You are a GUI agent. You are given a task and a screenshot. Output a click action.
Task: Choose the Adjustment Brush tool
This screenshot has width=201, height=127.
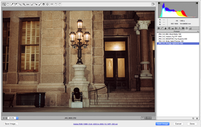40,4
